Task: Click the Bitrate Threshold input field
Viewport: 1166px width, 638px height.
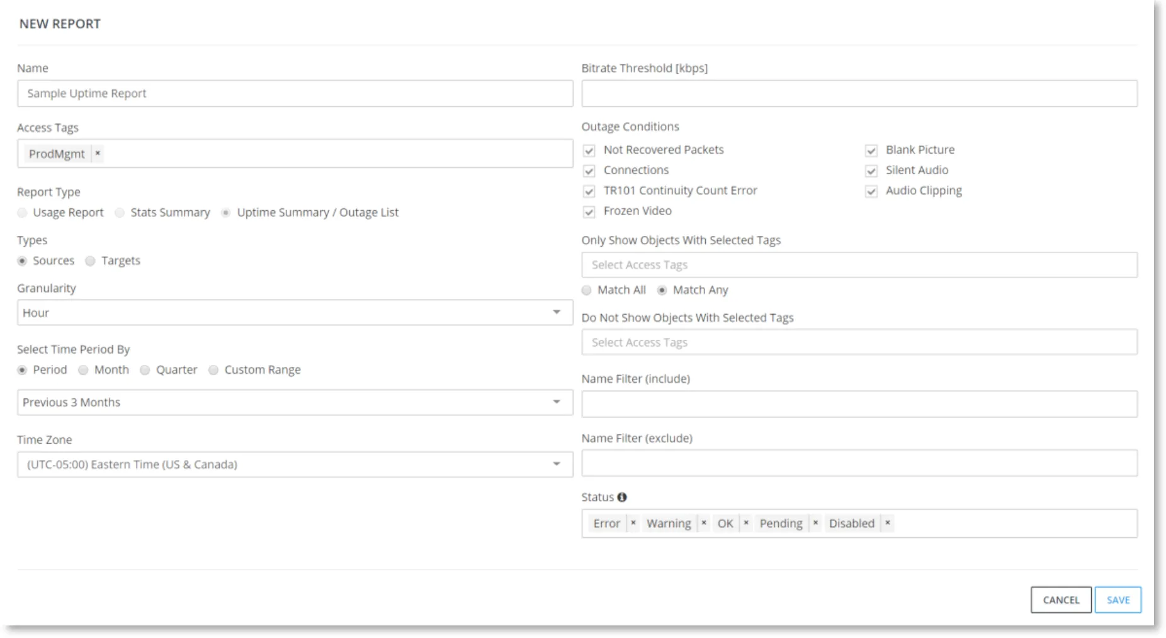Action: [x=859, y=93]
